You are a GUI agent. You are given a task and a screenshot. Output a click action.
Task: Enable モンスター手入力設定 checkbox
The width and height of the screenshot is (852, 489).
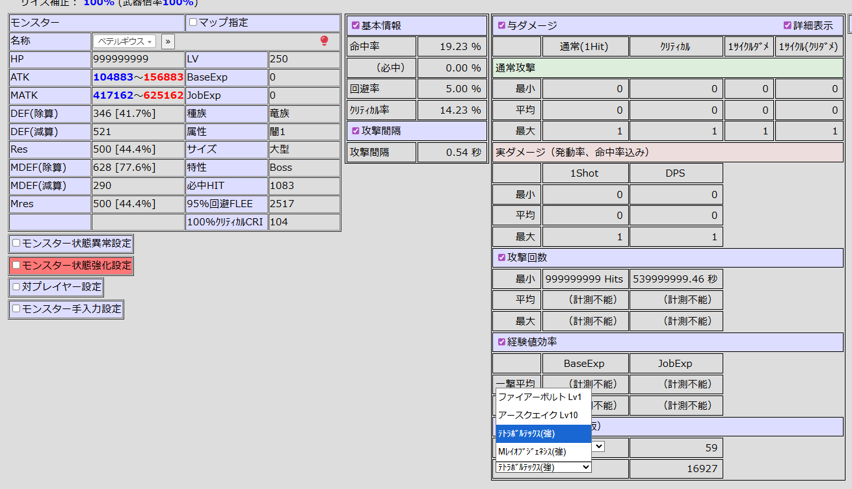tap(16, 309)
